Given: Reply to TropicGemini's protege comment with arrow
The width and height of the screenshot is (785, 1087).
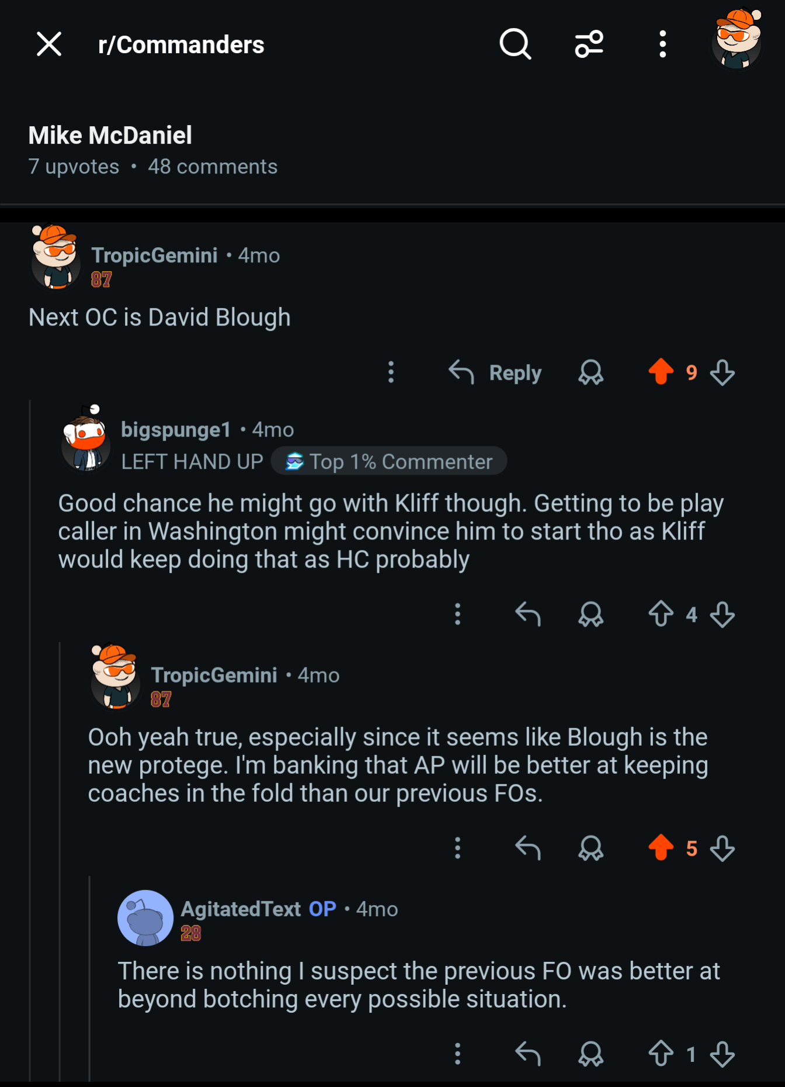Looking at the screenshot, I should click(x=528, y=848).
